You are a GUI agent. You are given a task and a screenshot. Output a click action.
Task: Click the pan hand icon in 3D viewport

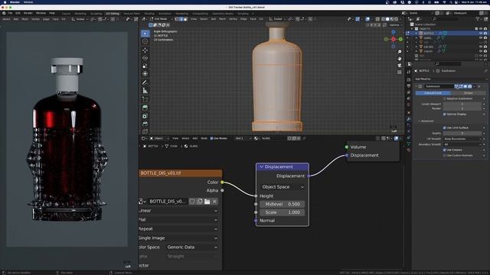pos(400,58)
